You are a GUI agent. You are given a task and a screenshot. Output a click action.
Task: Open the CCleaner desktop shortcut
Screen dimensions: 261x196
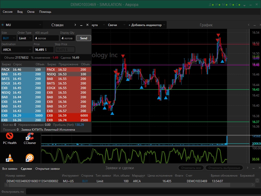click(x=30, y=138)
